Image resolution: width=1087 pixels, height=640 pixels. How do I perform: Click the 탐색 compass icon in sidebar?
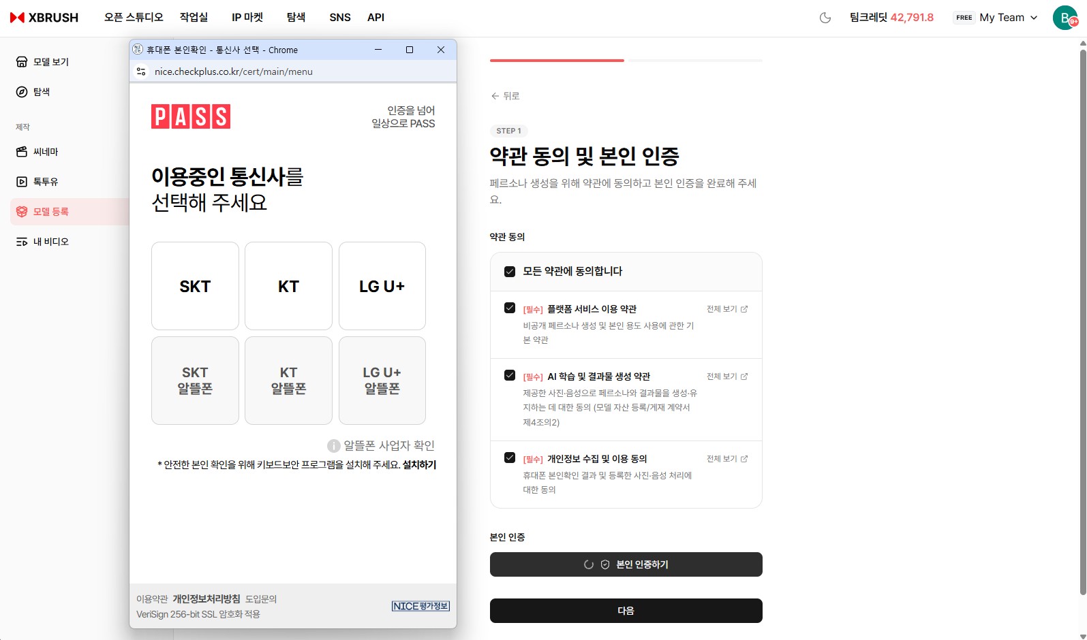22,92
